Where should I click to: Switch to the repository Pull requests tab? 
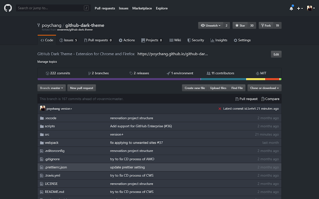tap(98, 40)
